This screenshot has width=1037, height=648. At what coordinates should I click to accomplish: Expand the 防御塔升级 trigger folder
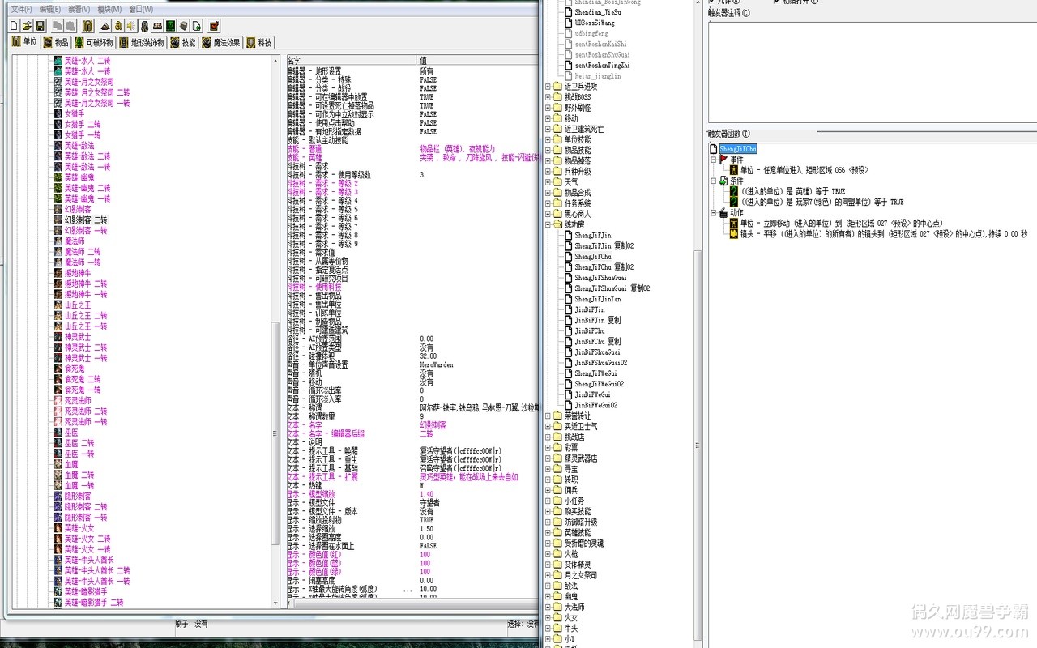548,522
